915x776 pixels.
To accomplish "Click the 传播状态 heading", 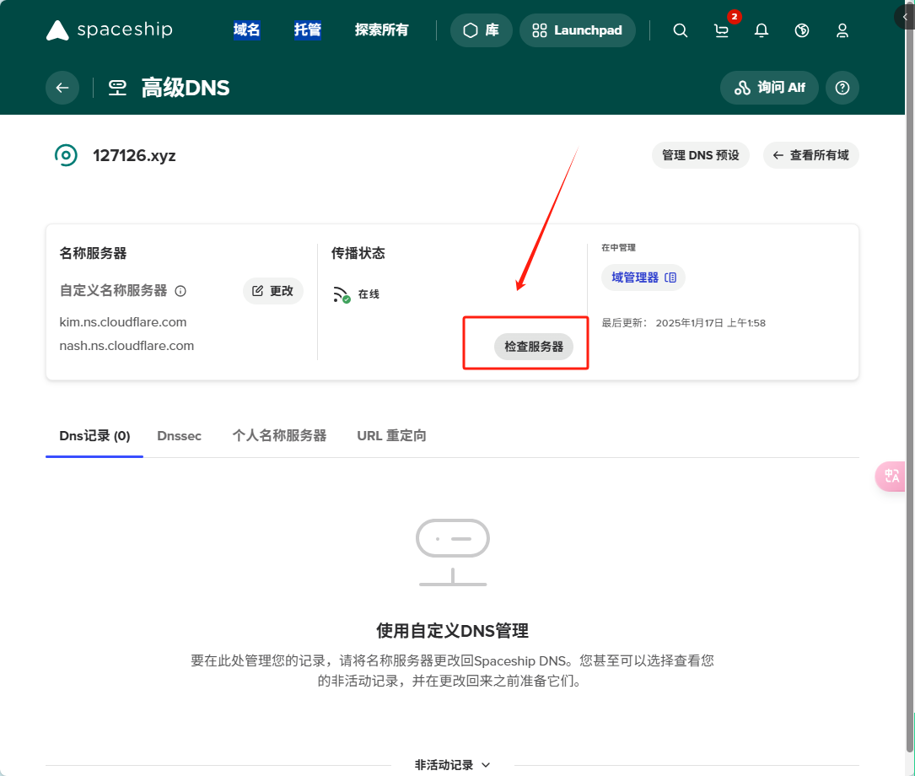I will [x=358, y=253].
